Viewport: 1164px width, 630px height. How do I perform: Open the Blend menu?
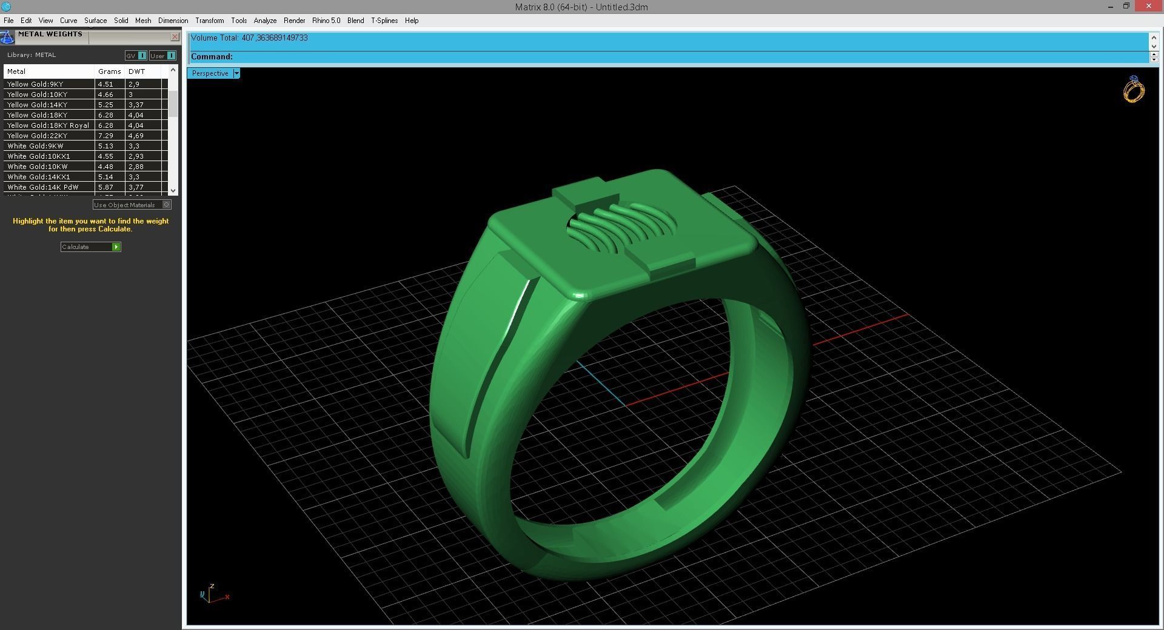click(x=355, y=21)
